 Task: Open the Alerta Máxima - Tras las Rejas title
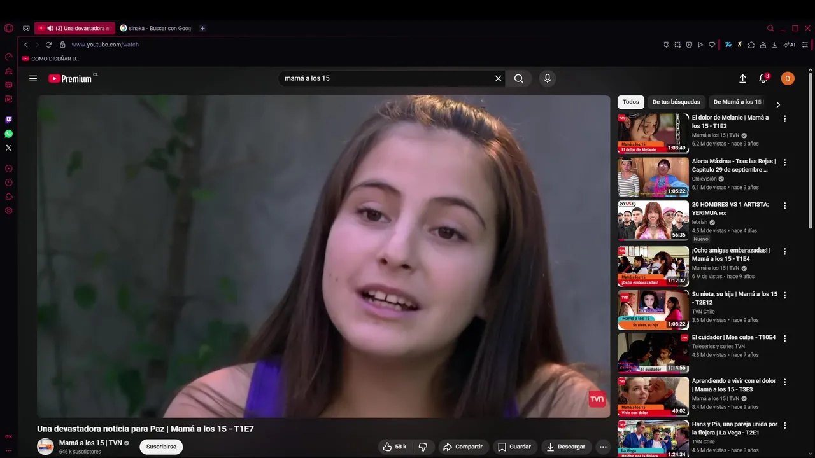[733, 165]
